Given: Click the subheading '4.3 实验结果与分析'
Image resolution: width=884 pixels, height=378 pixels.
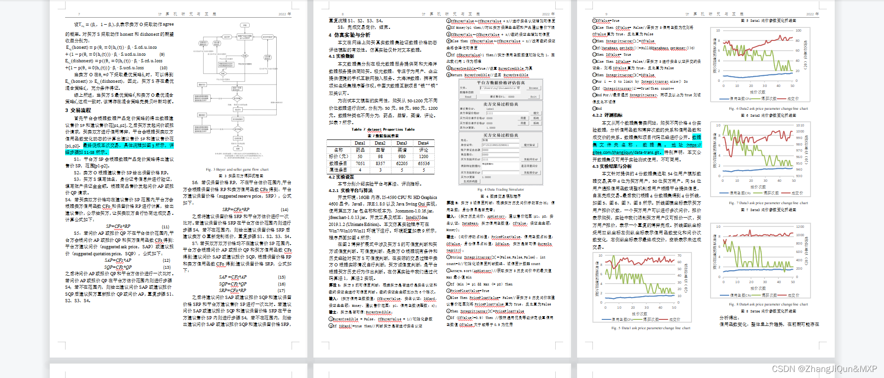Looking at the screenshot, I should pyautogui.click(x=612, y=166).
